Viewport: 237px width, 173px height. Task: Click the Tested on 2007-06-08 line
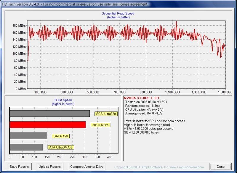pyautogui.click(x=146, y=102)
